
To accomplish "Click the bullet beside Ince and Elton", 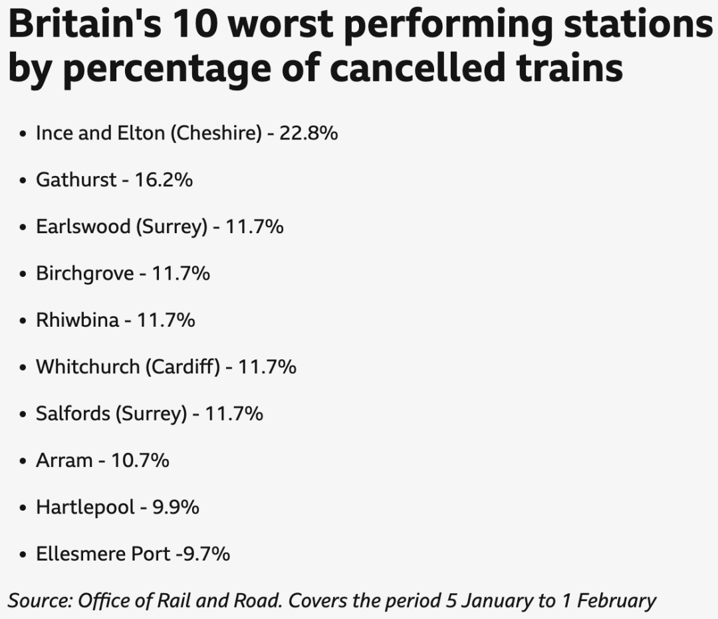I will (23, 135).
